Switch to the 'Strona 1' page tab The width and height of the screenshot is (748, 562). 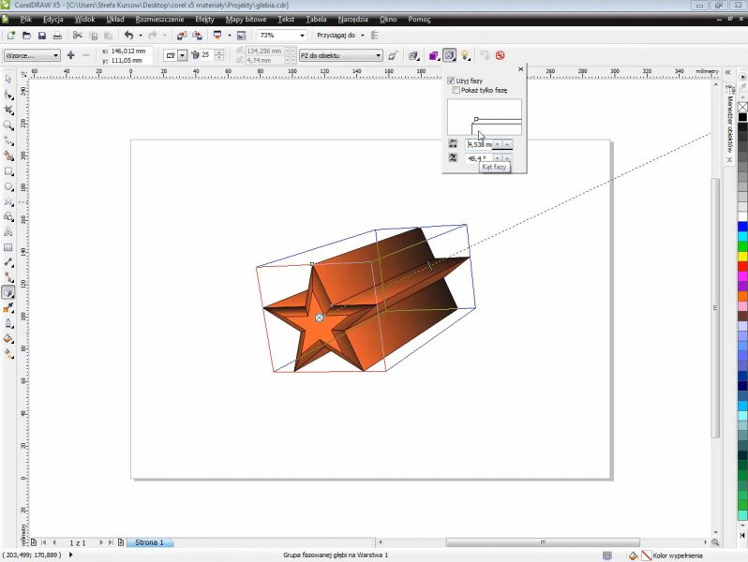click(x=149, y=542)
